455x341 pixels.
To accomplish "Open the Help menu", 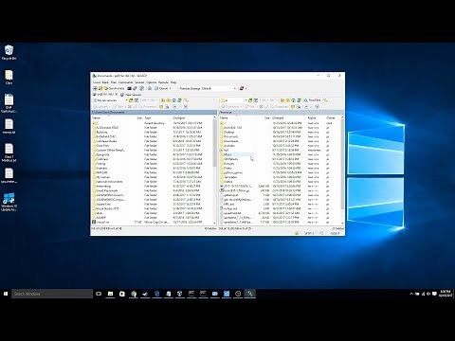I will pyautogui.click(x=173, y=82).
